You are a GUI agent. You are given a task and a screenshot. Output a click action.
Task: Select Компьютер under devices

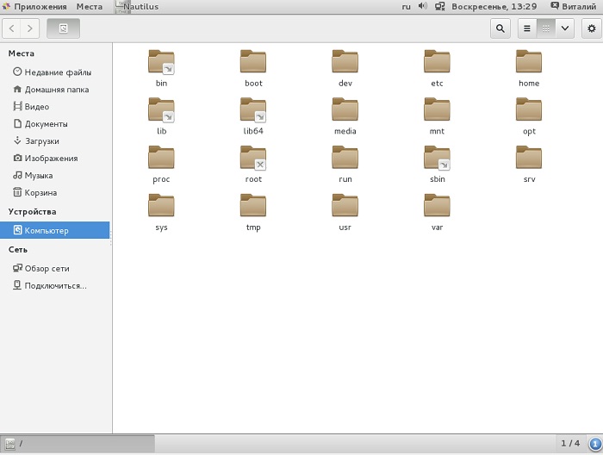click(55, 230)
